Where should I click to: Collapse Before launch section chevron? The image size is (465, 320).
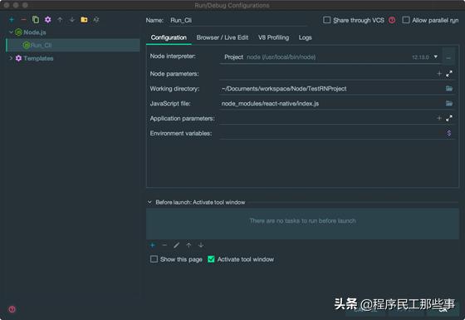(149, 202)
